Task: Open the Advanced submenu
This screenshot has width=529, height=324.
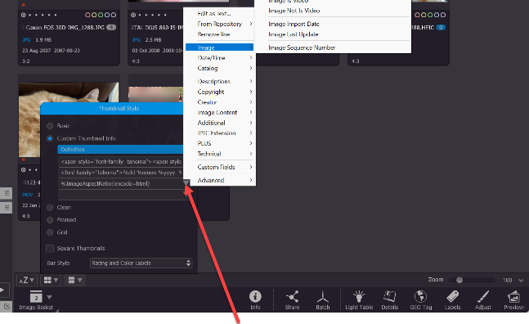Action: pos(220,180)
